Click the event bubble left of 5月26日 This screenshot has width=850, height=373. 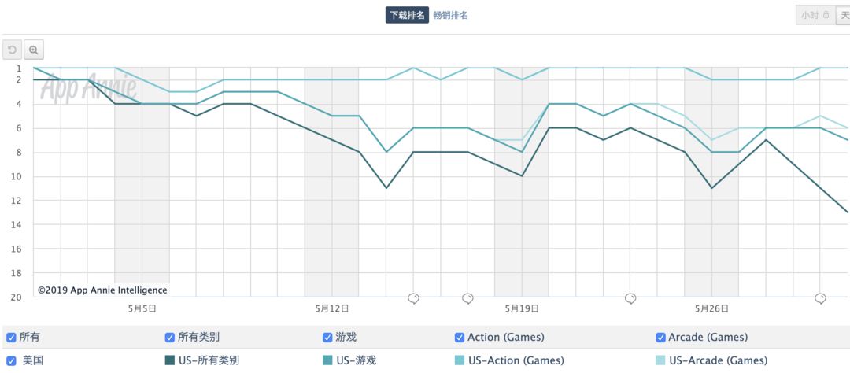click(x=630, y=298)
